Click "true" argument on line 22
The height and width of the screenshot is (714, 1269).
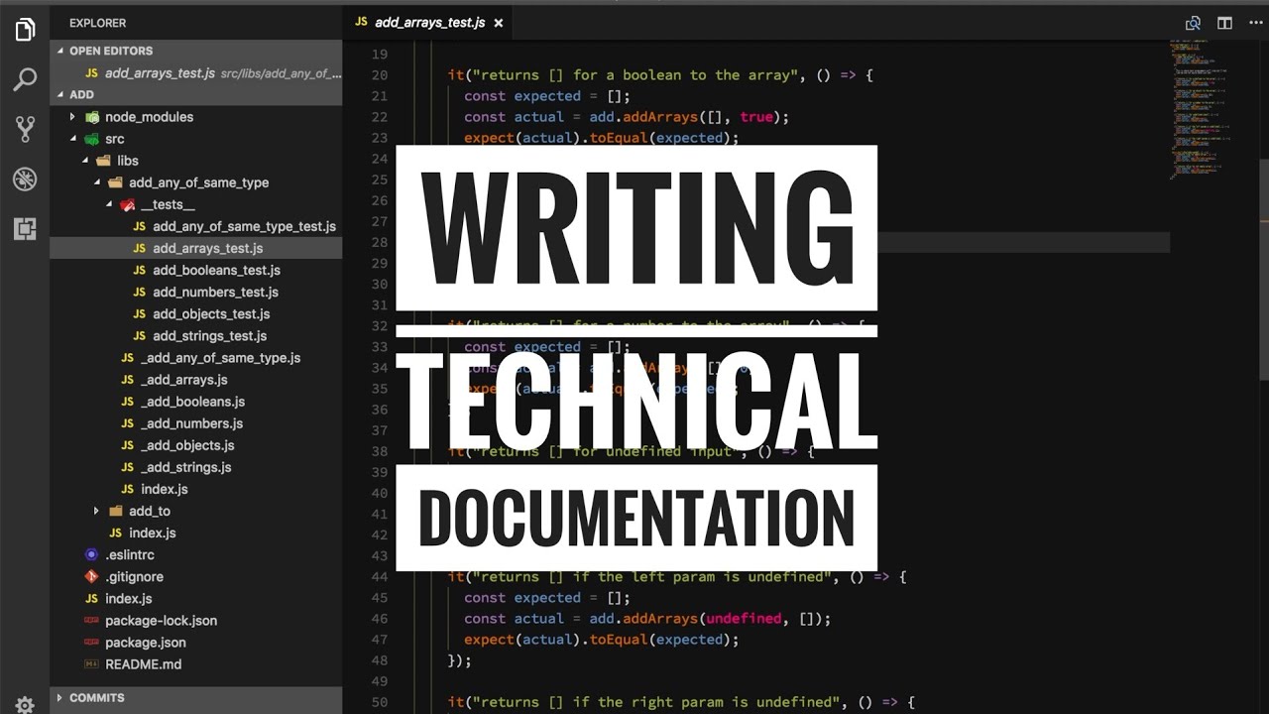[x=756, y=117]
